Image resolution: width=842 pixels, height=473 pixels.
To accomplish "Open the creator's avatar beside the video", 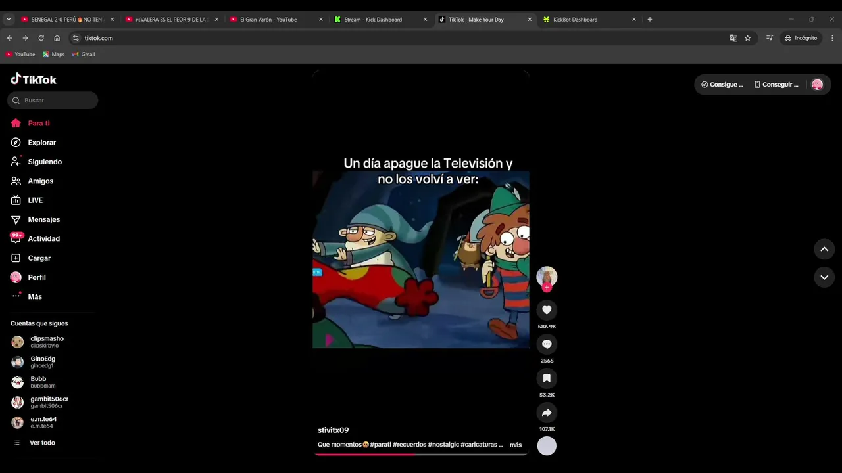I will pos(547,277).
